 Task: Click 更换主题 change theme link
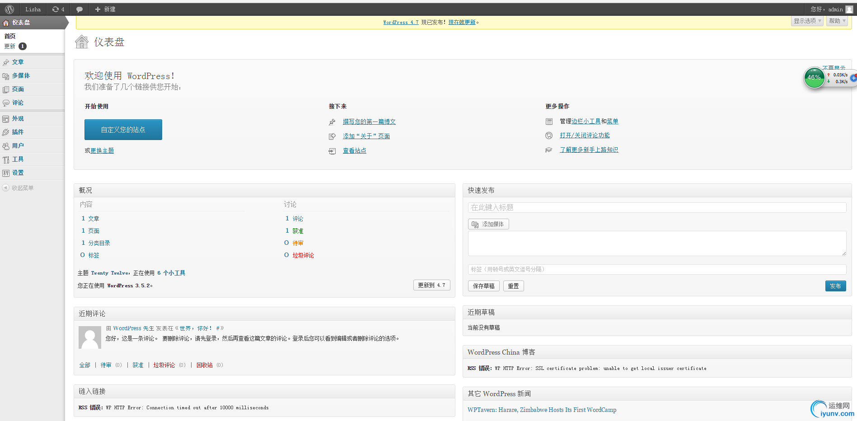pyautogui.click(x=102, y=150)
